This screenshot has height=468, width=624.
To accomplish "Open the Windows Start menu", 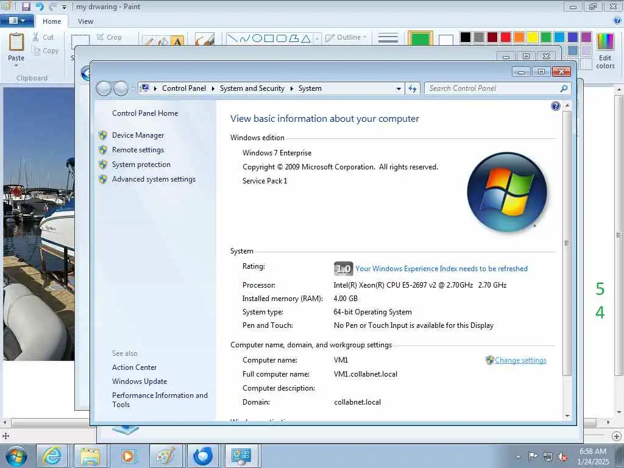I will click(16, 456).
